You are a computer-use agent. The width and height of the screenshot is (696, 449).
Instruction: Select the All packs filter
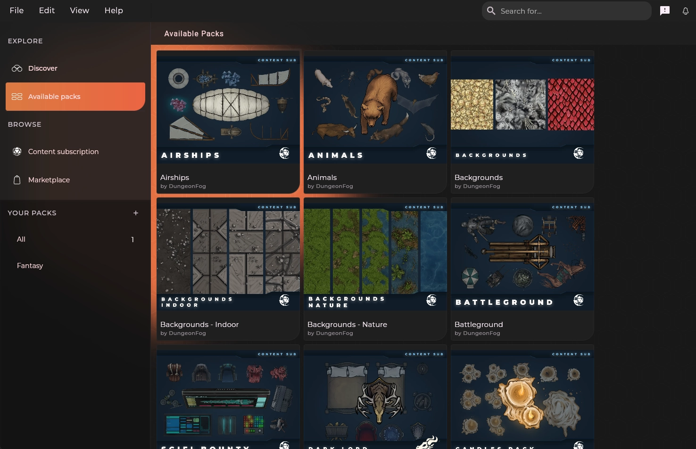pyautogui.click(x=75, y=239)
